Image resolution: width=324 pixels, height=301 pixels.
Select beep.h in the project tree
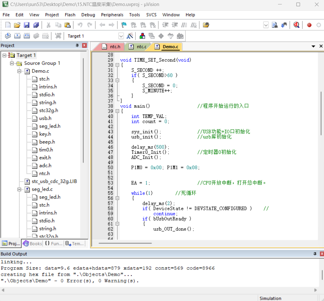click(x=47, y=142)
